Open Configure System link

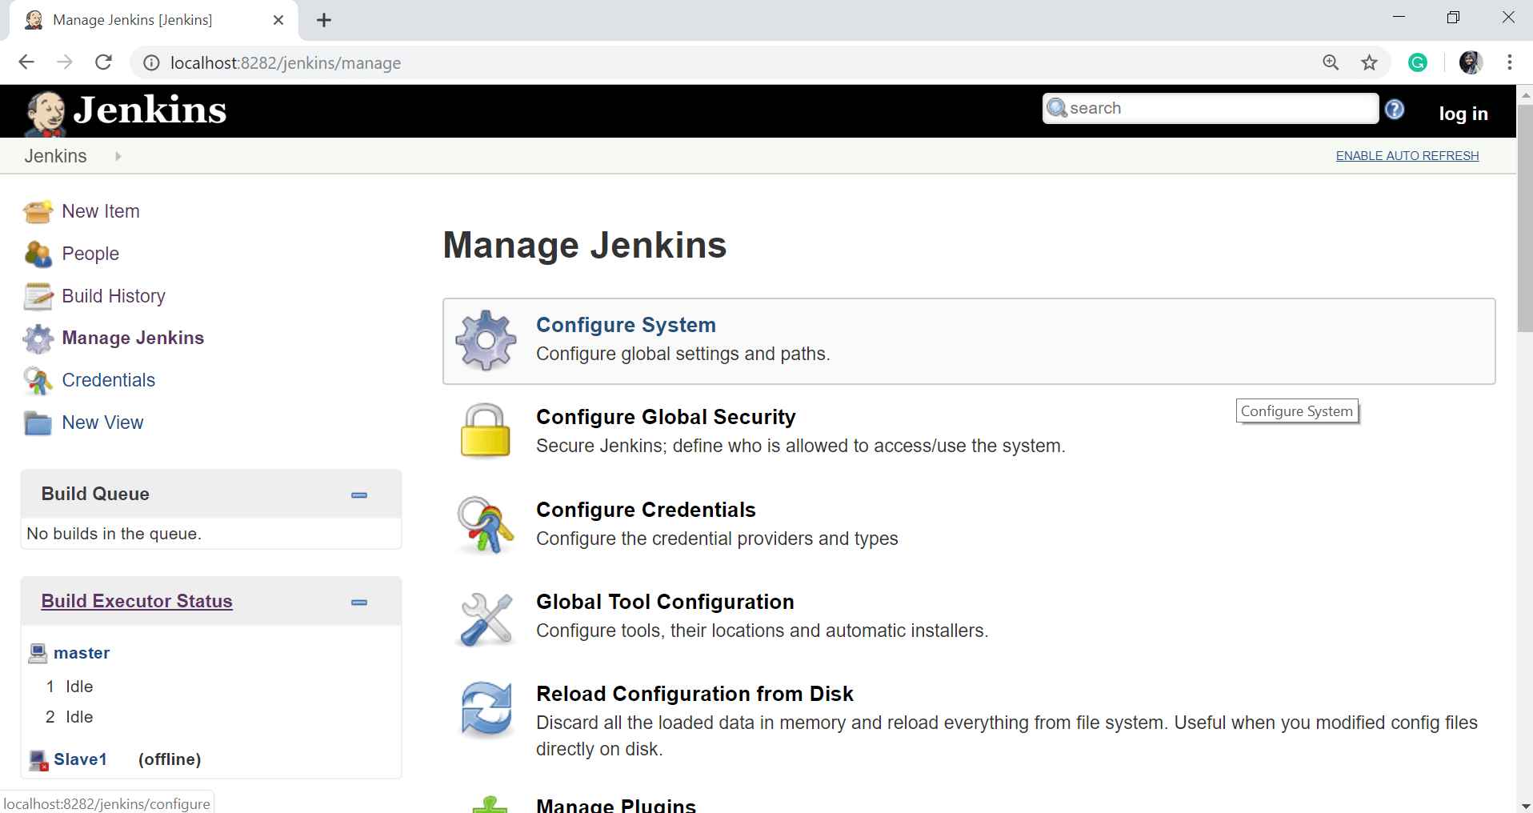coord(626,325)
